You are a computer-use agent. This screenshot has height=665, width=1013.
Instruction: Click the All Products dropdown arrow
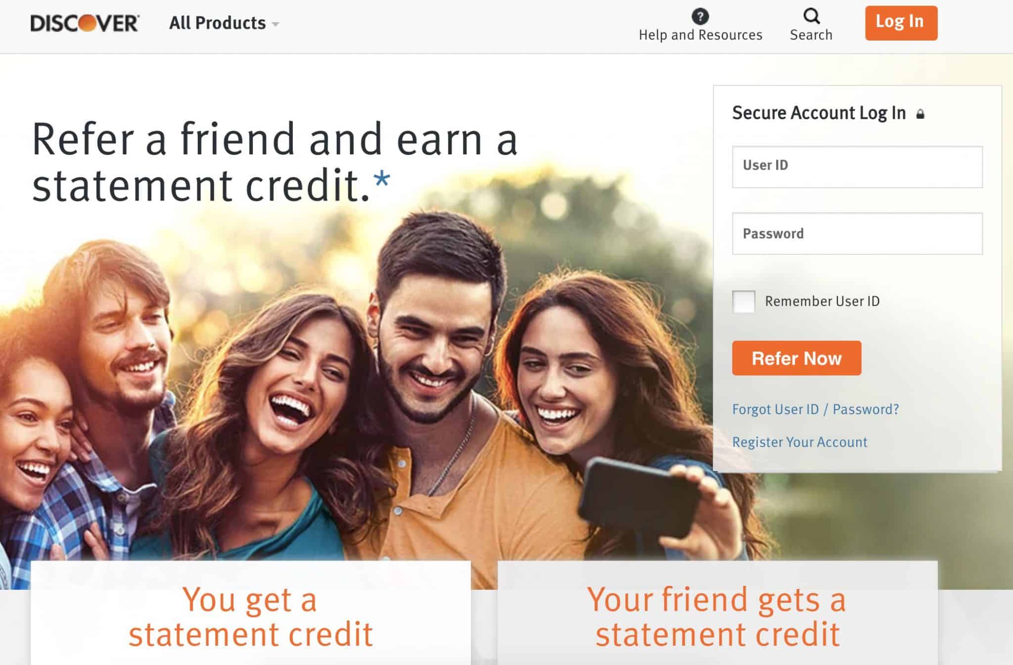276,24
